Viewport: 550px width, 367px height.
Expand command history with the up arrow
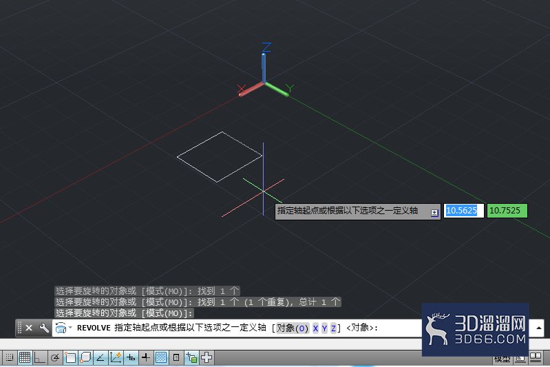(539, 328)
